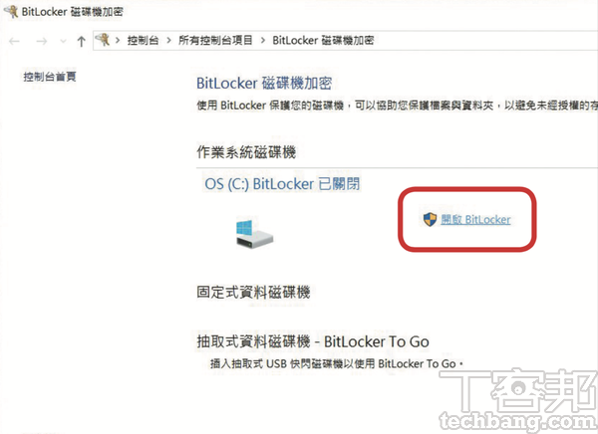Expand chevron after 控制台 breadcrumb
The image size is (598, 434).
click(169, 40)
